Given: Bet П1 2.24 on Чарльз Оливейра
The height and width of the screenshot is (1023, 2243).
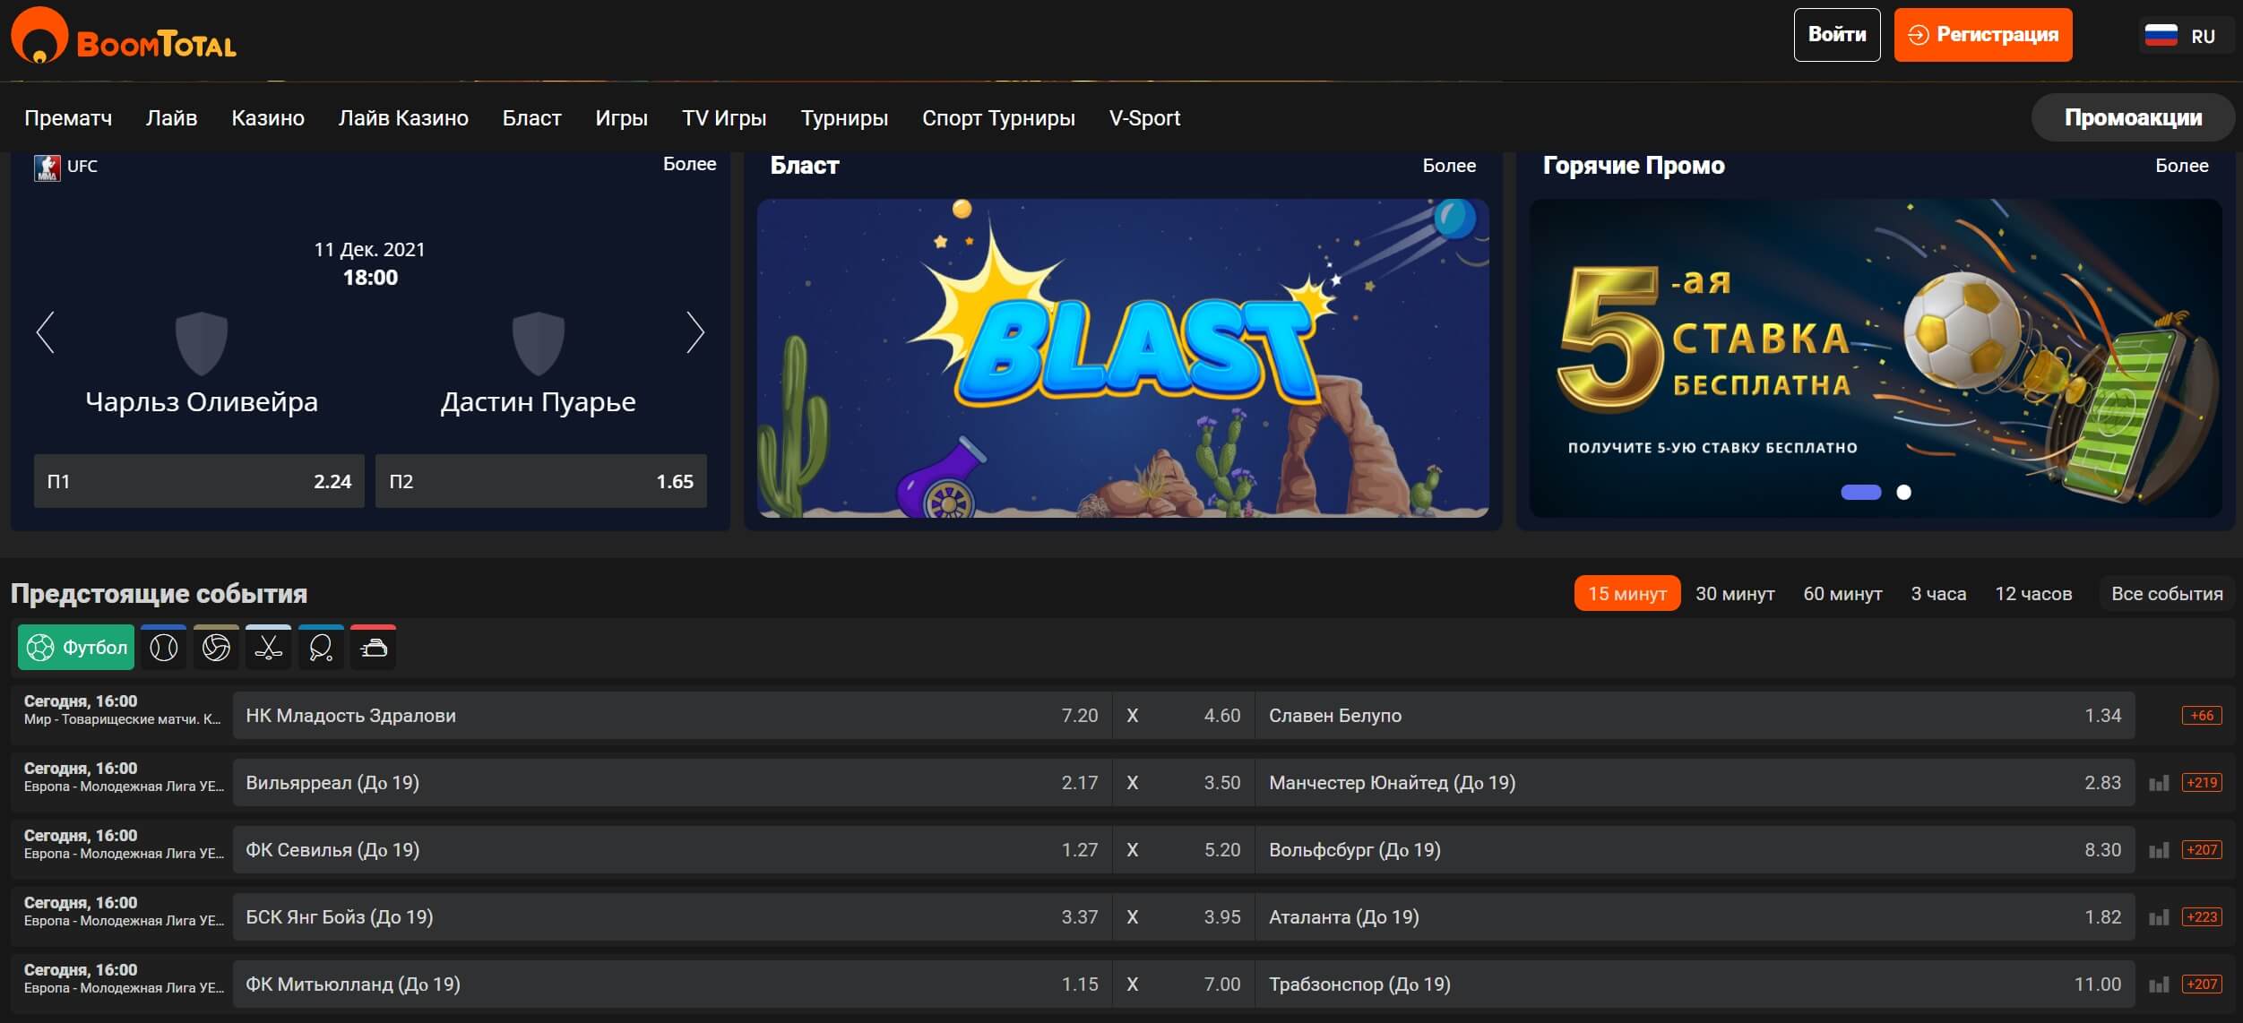Looking at the screenshot, I should [x=199, y=481].
